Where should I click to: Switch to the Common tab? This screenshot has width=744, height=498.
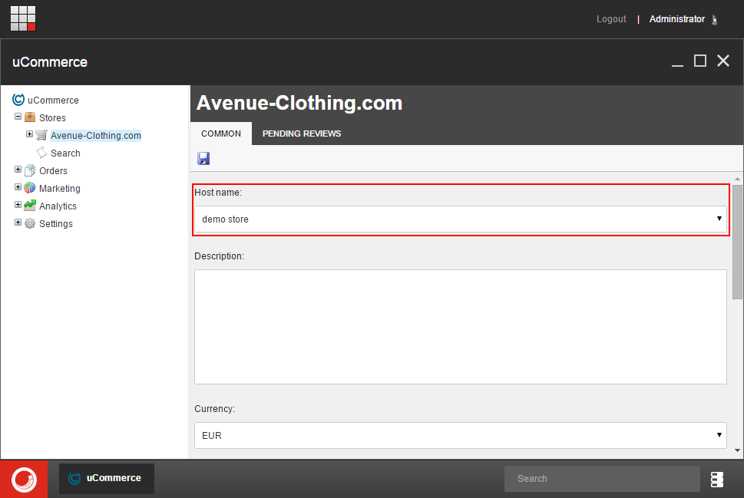tap(221, 134)
